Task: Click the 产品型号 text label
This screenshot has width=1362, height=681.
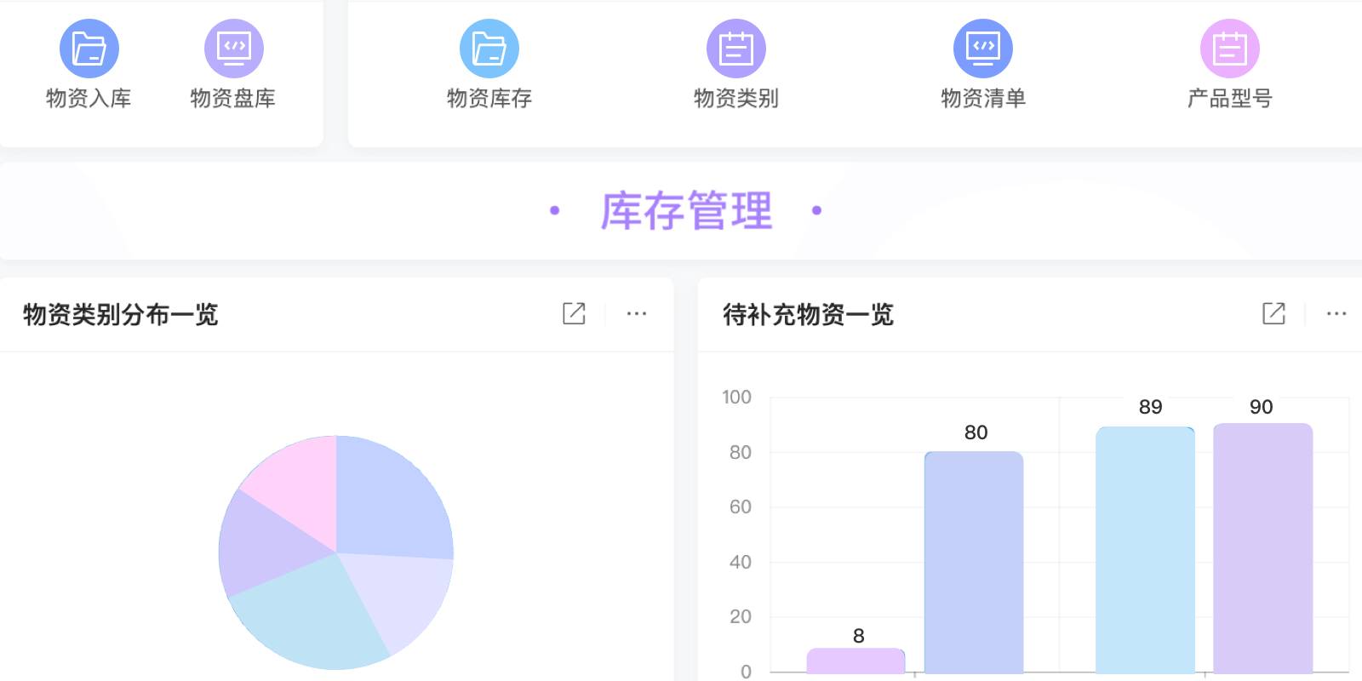Action: point(1230,99)
